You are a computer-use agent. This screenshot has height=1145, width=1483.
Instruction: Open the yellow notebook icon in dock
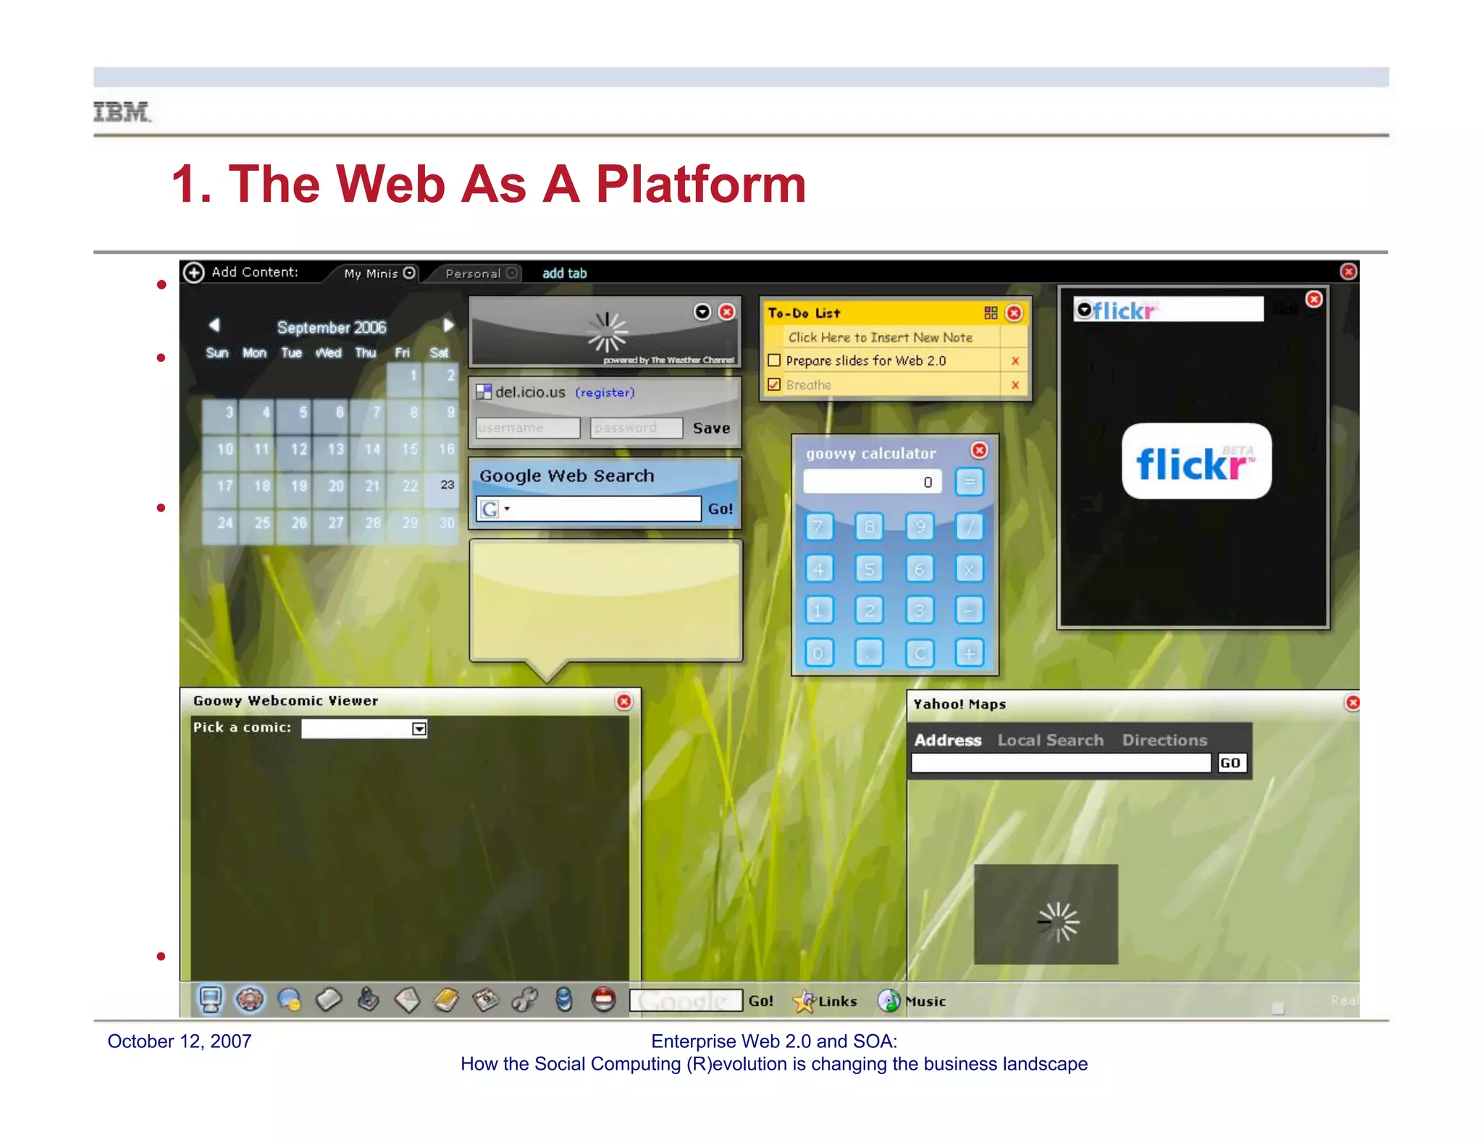tap(446, 1000)
